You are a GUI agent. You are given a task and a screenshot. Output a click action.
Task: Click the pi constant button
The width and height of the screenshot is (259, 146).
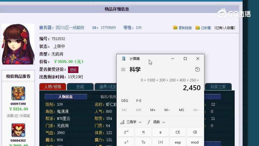143,132
